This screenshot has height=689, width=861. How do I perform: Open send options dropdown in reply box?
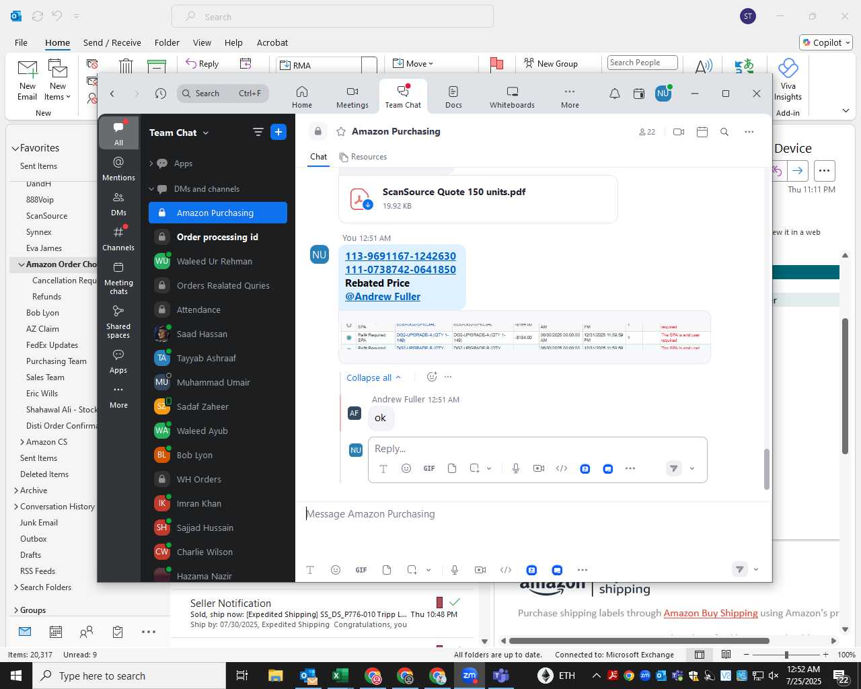coord(692,468)
